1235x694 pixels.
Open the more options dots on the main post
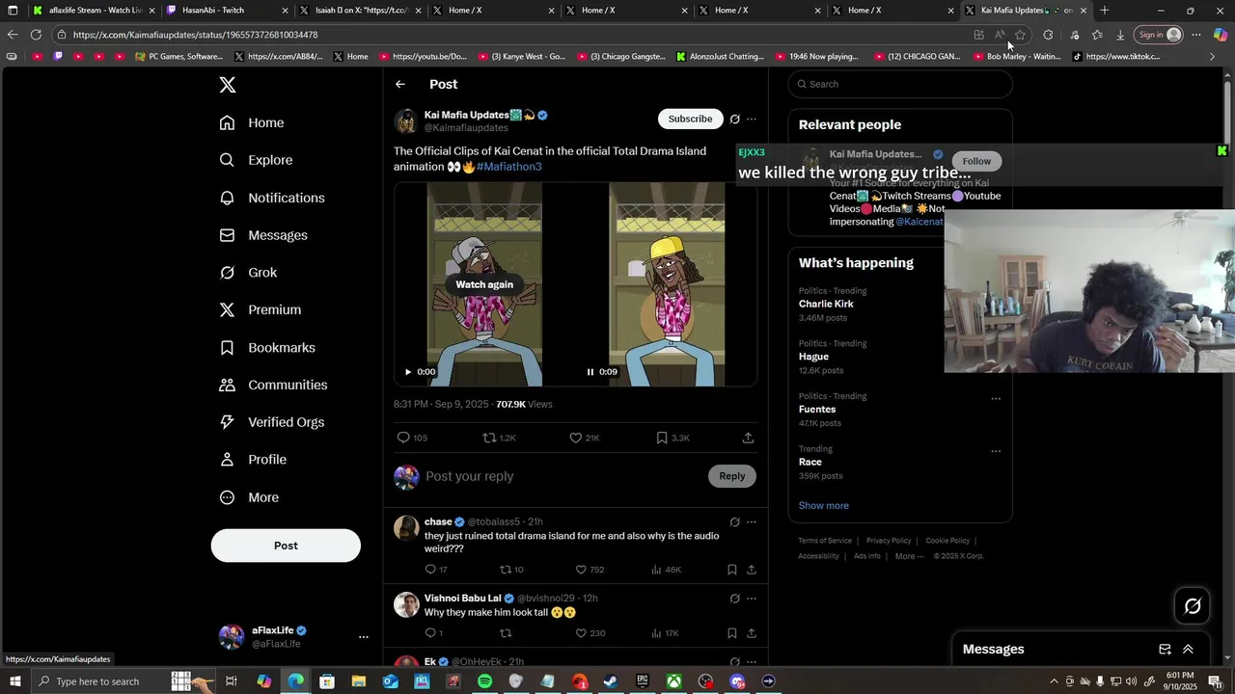(752, 120)
